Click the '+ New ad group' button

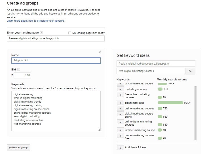tap(18, 147)
